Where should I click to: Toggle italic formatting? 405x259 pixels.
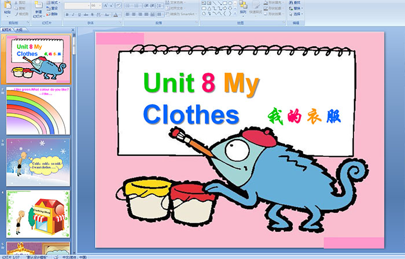pyautogui.click(x=73, y=14)
